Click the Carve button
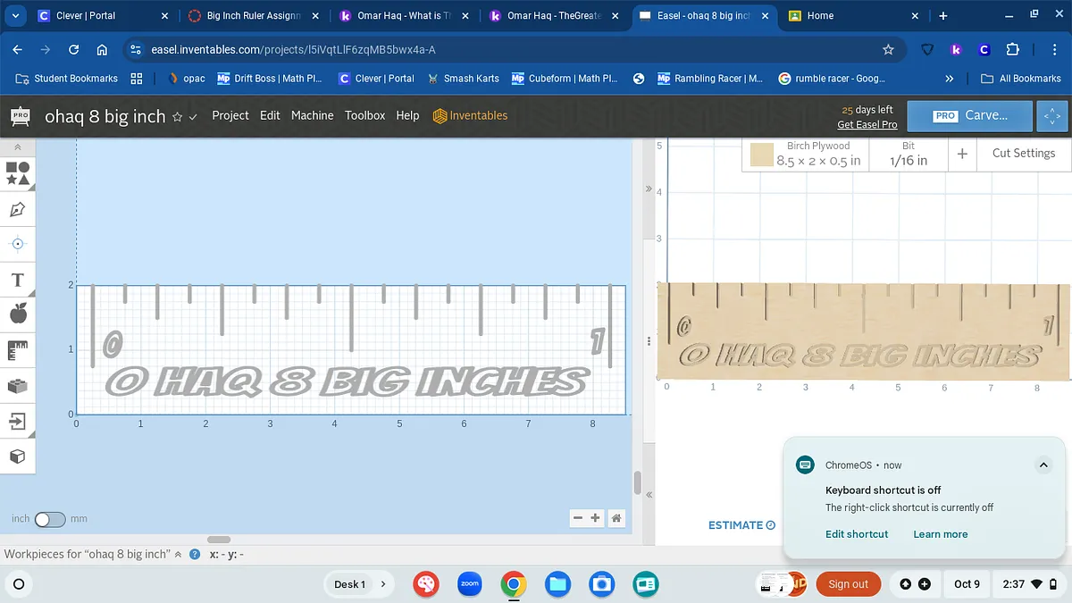This screenshot has height=603, width=1072. pyautogui.click(x=969, y=115)
